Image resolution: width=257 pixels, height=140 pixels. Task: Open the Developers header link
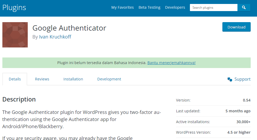175,7
